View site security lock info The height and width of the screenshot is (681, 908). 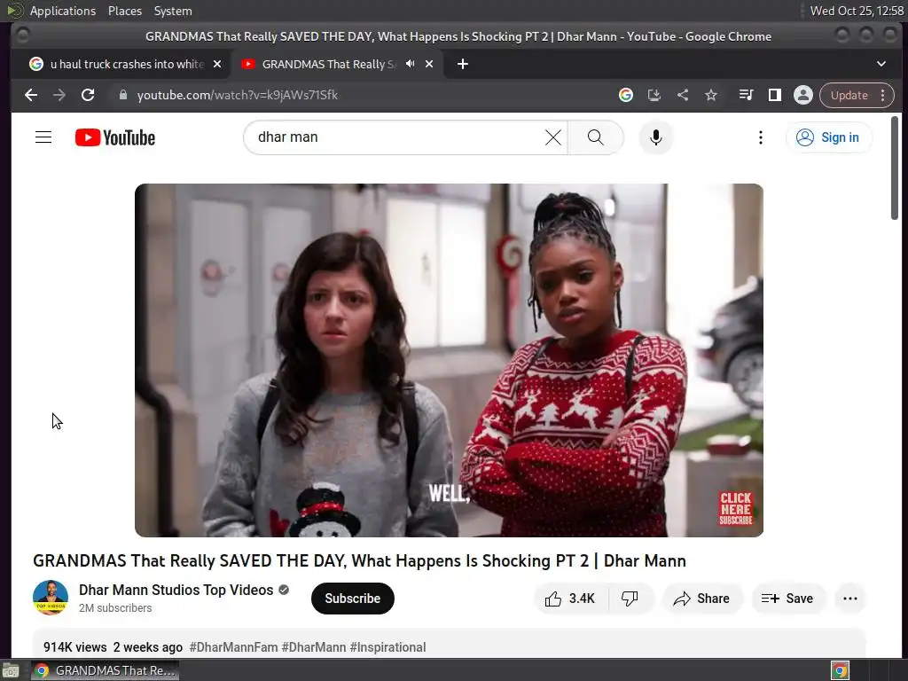(x=122, y=95)
